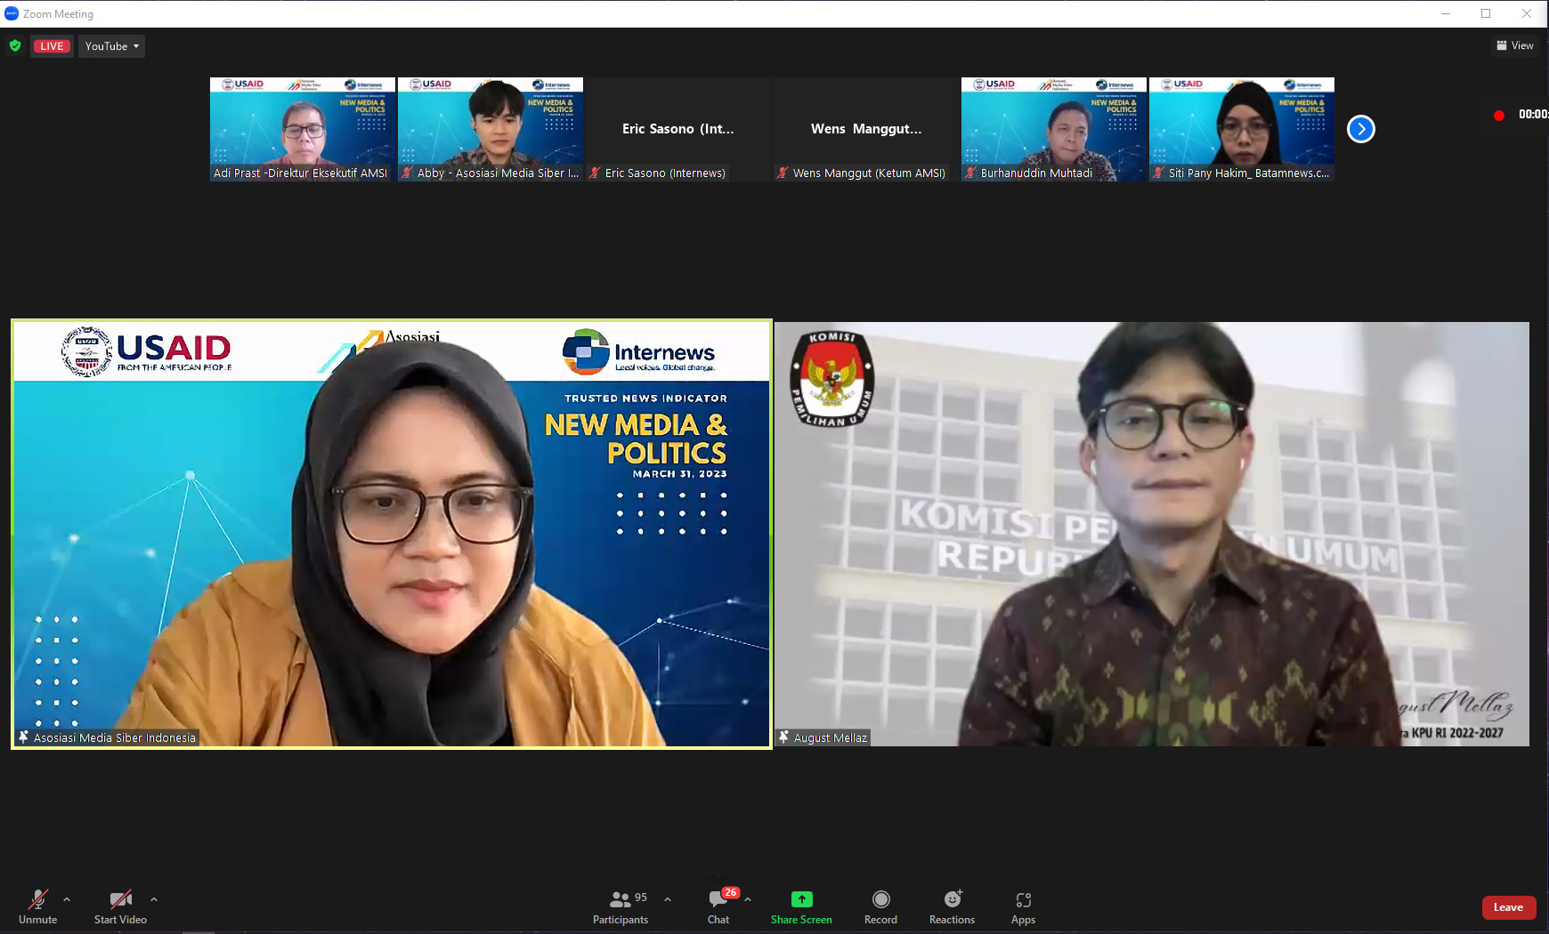Viewport: 1549px width, 934px height.
Task: Toggle the security shield icon on
Action: click(15, 45)
